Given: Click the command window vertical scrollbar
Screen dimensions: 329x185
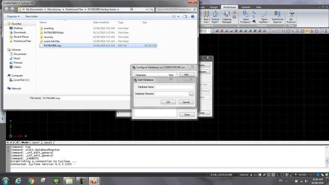Looking at the screenshot, I should (x=327, y=156).
